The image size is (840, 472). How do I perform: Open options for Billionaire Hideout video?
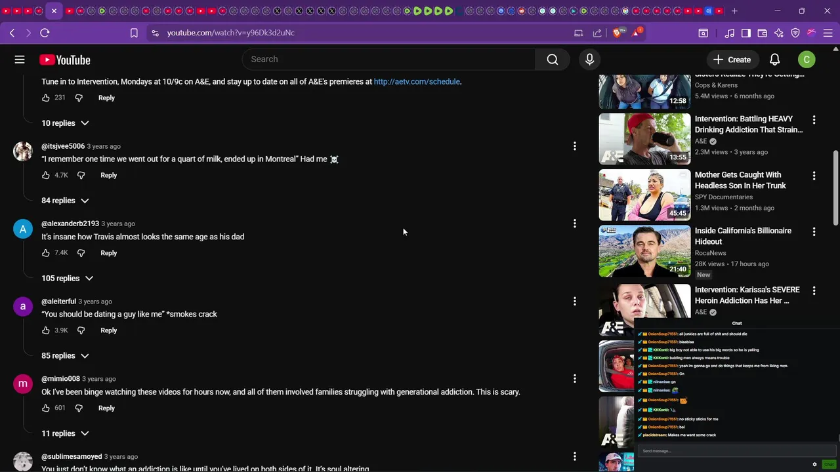pyautogui.click(x=814, y=231)
